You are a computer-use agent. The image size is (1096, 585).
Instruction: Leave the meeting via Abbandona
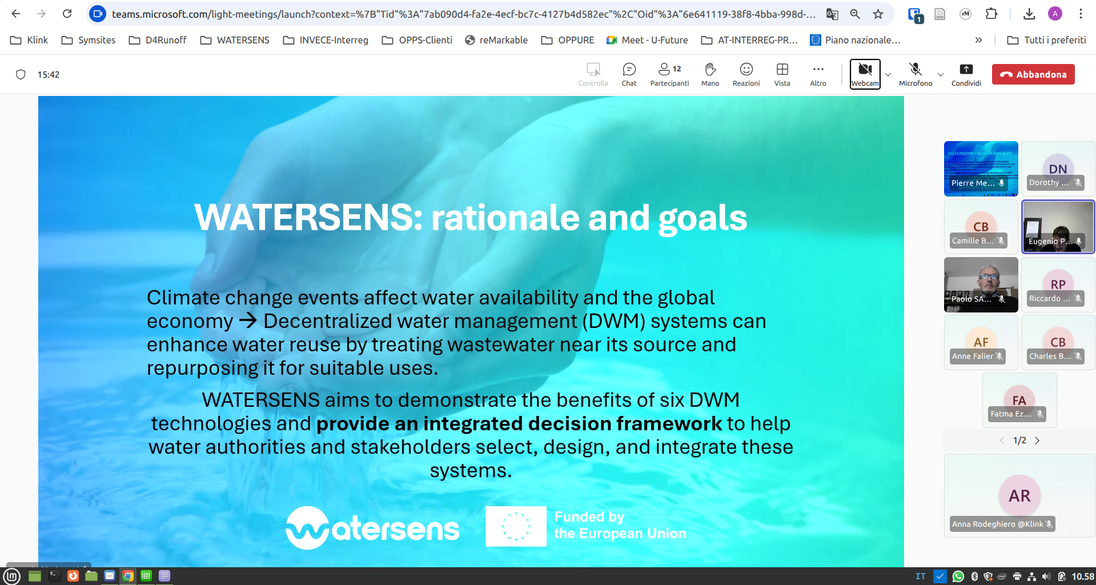1033,74
